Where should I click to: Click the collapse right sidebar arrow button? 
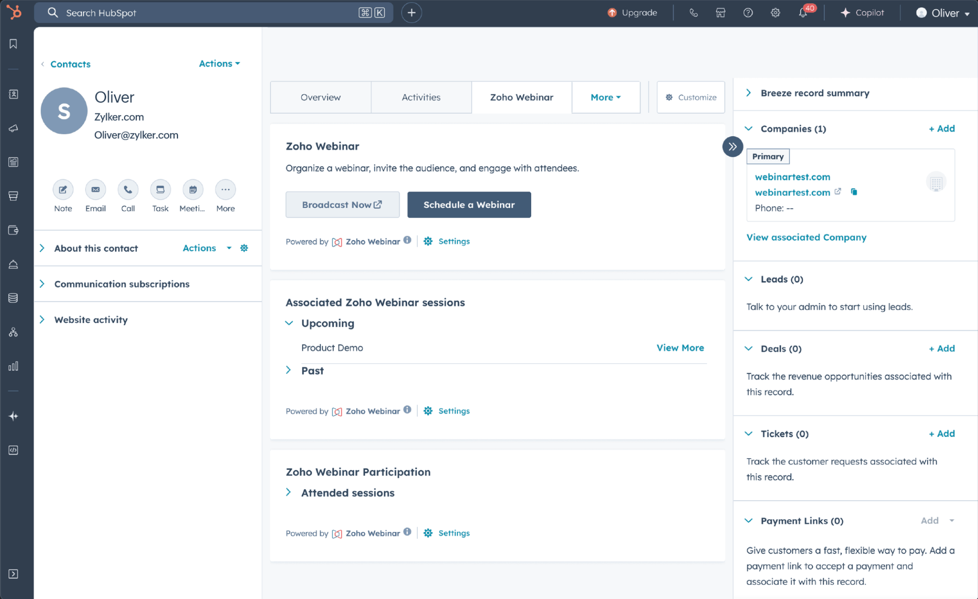733,147
